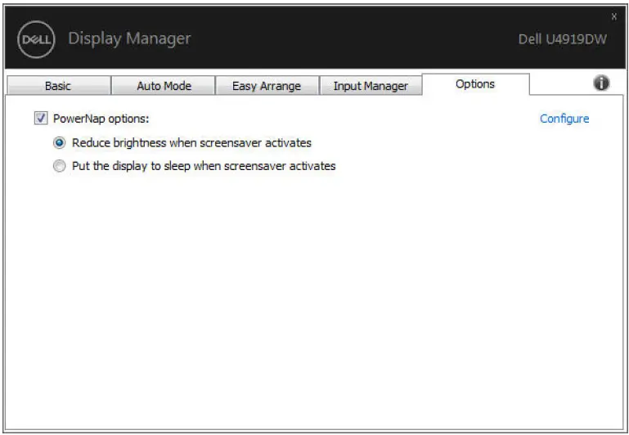Click the info icon beside the tabs
Screen dimensions: 629x435
tap(601, 83)
